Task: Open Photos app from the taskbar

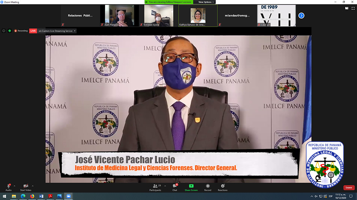Action: tap(59, 196)
